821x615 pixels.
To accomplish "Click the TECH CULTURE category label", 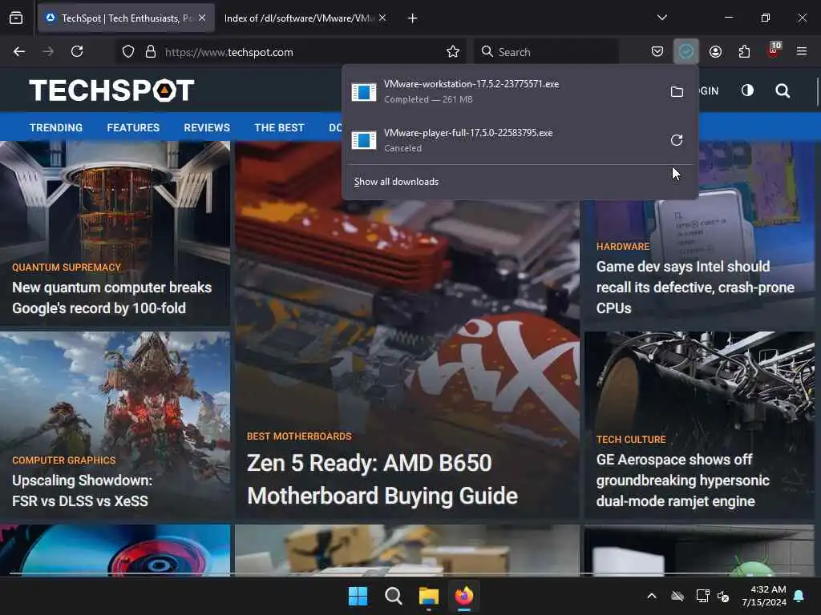I will 631,440.
